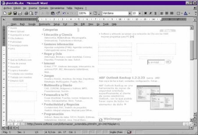
Task: Expand the Undo history dropdown arrow
Action: coord(68,13)
